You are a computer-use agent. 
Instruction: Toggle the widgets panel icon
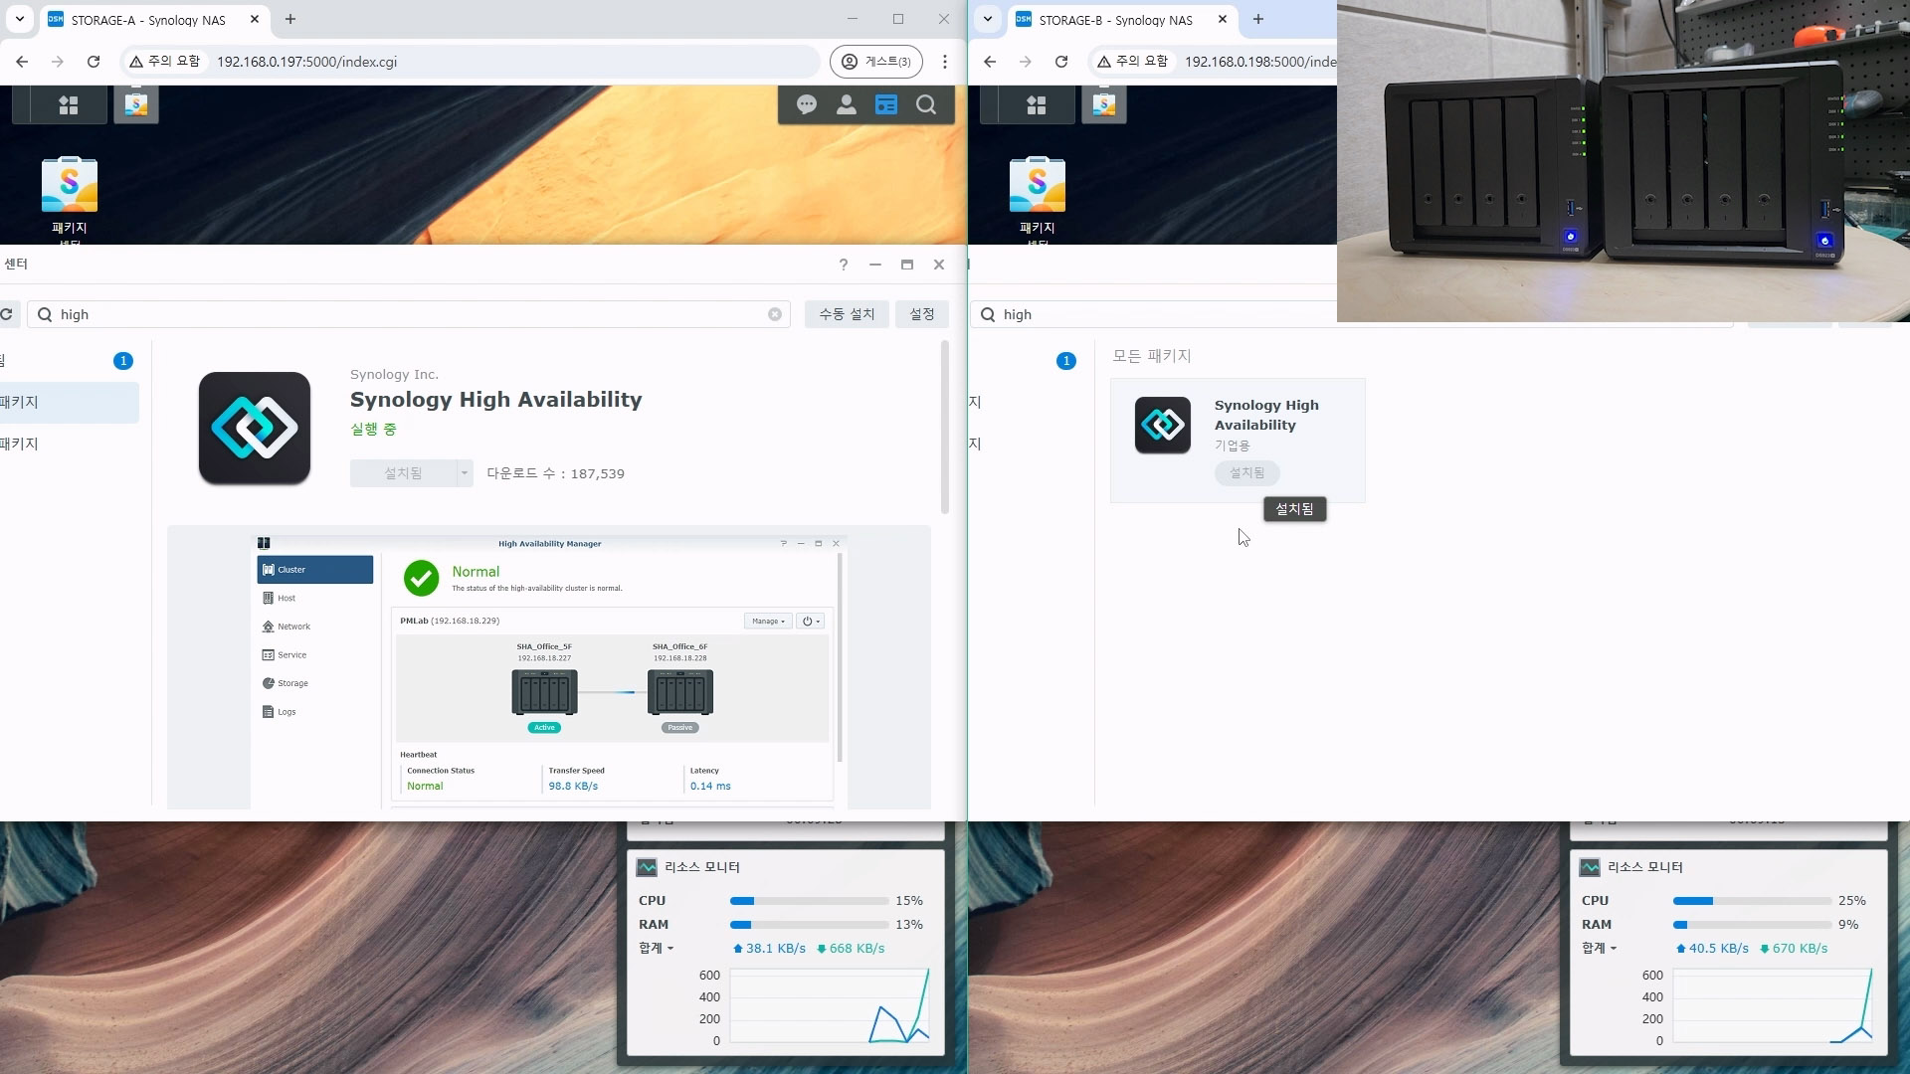coord(886,104)
